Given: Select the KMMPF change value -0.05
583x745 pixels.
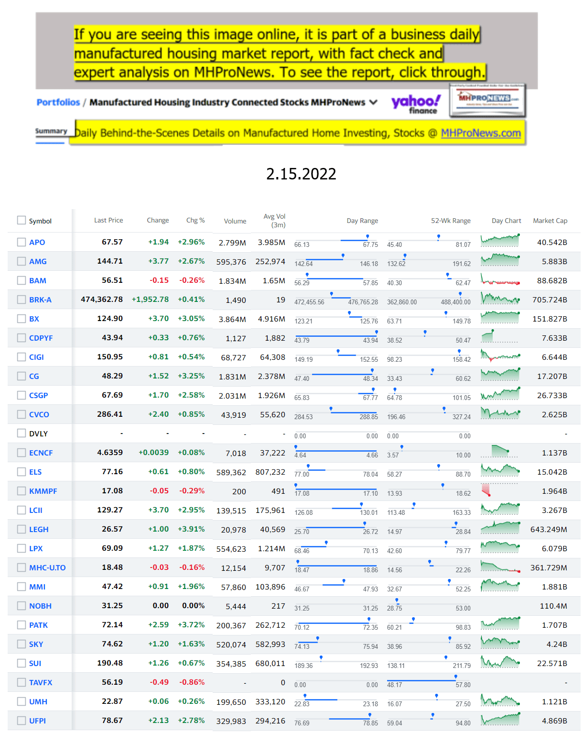Looking at the screenshot, I should pos(159,491).
